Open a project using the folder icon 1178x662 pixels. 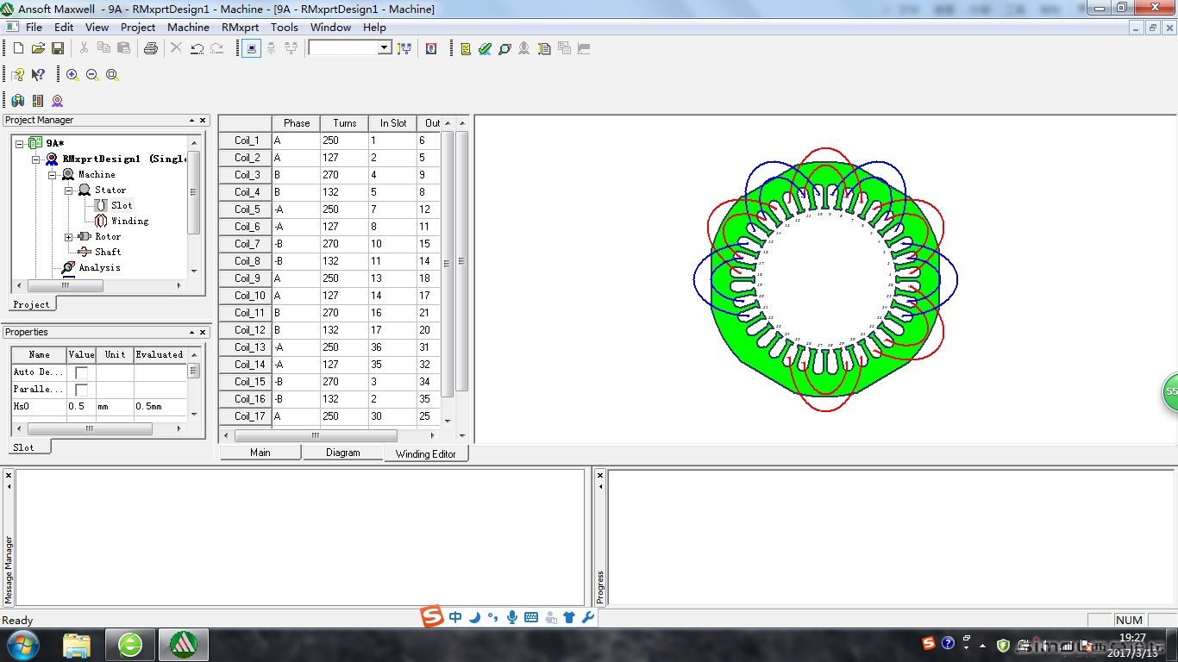click(38, 48)
